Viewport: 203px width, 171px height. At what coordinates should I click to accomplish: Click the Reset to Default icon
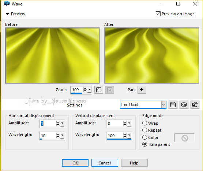(x=195, y=105)
